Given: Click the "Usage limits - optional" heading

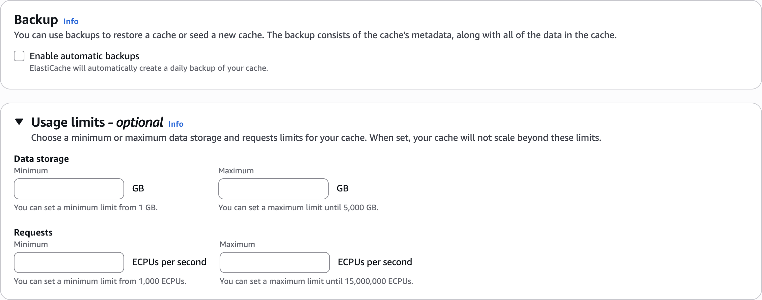Looking at the screenshot, I should (97, 122).
